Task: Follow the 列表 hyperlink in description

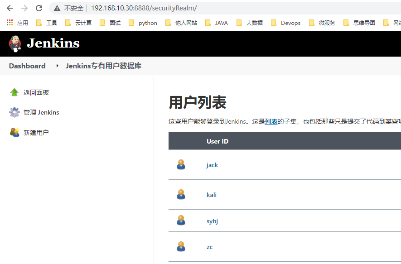Action: coord(271,121)
